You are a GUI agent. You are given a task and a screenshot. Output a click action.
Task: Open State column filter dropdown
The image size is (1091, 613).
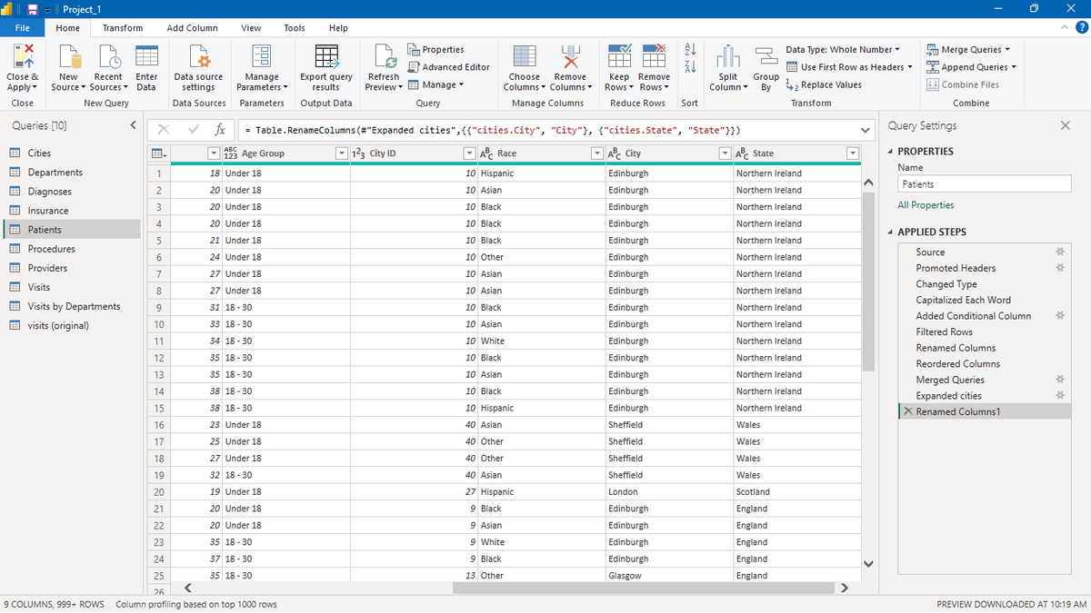(853, 153)
